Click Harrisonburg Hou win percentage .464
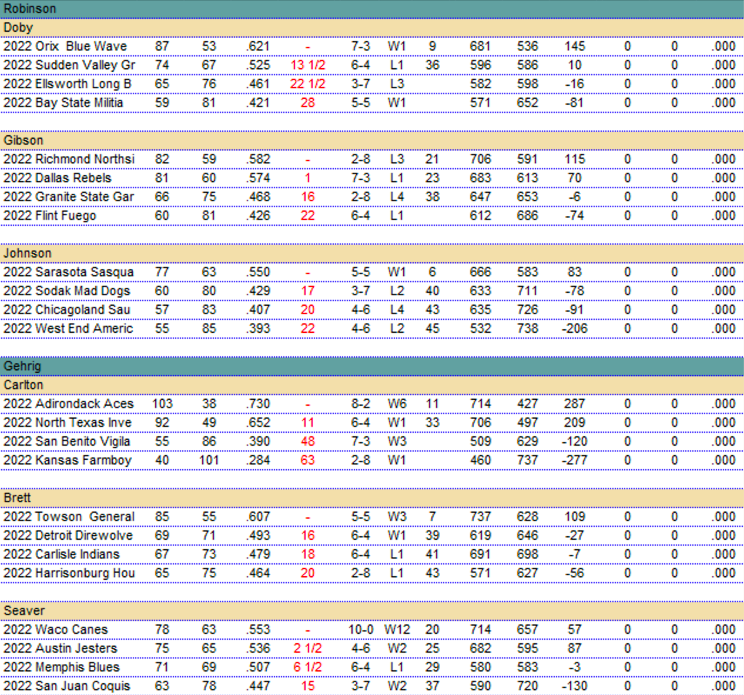 coord(258,573)
